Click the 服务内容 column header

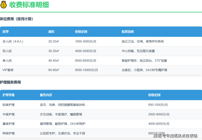pos(46,95)
